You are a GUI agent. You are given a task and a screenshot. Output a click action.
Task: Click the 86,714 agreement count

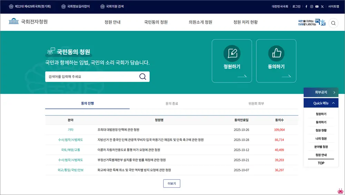coord(279,140)
